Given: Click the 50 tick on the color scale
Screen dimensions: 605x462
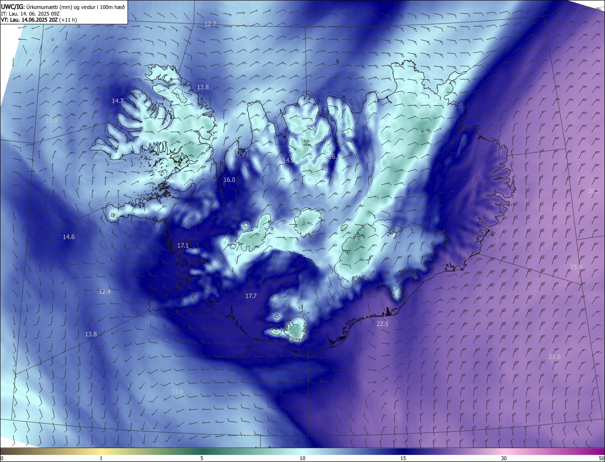Looking at the screenshot, I should pos(601,458).
